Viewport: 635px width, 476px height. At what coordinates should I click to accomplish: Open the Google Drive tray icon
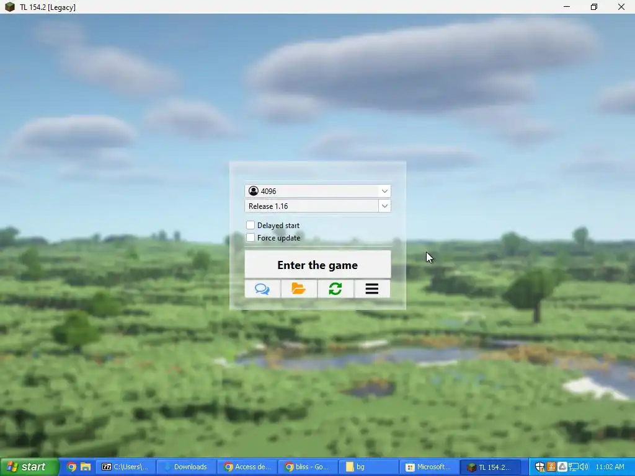pyautogui.click(x=562, y=467)
